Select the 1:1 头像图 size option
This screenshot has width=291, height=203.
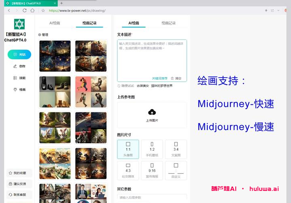[x=128, y=149]
